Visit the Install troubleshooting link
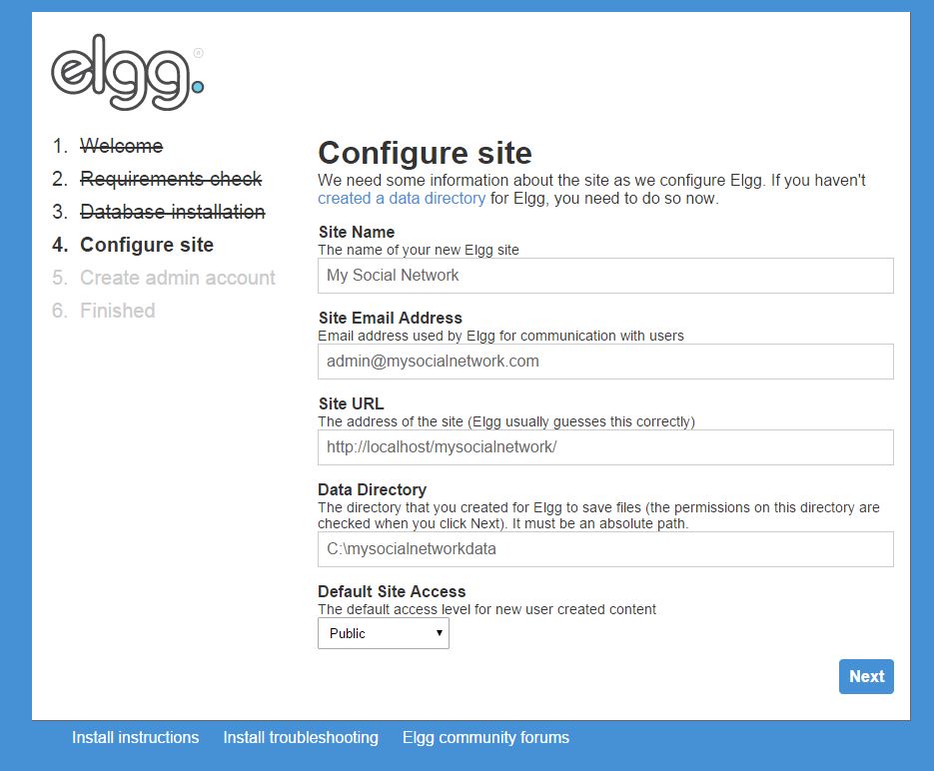This screenshot has height=771, width=934. pyautogui.click(x=301, y=737)
